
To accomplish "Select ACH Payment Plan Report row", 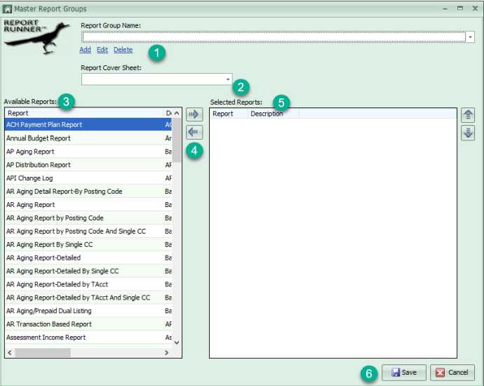I will (x=88, y=124).
